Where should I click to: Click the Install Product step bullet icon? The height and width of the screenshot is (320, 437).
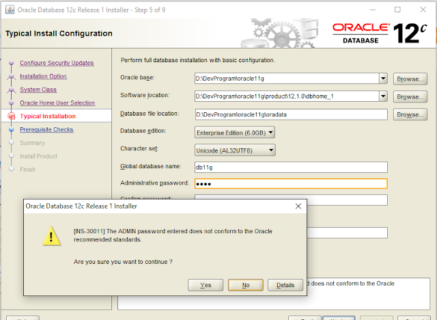point(12,156)
